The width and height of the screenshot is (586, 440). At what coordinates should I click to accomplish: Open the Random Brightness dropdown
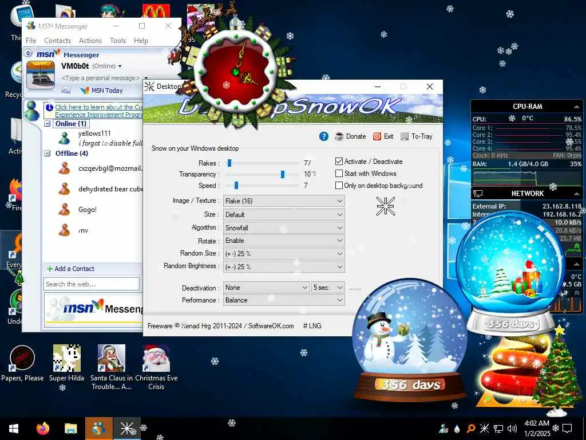[284, 267]
